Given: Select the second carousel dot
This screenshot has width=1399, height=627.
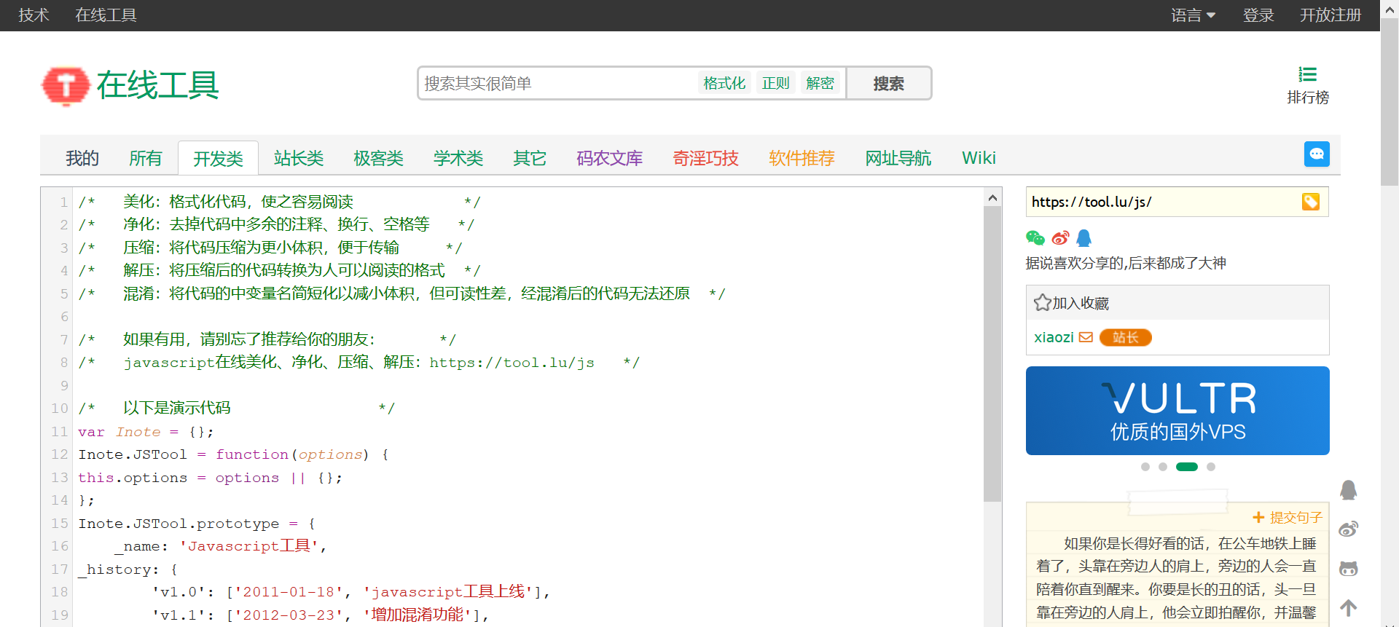Looking at the screenshot, I should point(1163,467).
